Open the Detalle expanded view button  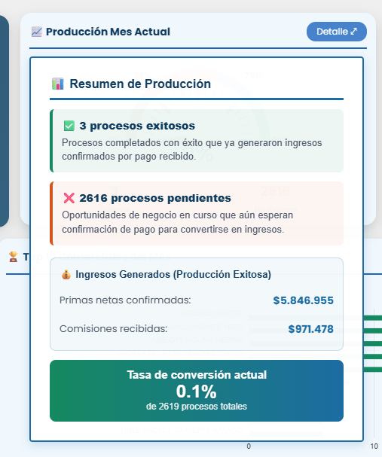coord(337,32)
